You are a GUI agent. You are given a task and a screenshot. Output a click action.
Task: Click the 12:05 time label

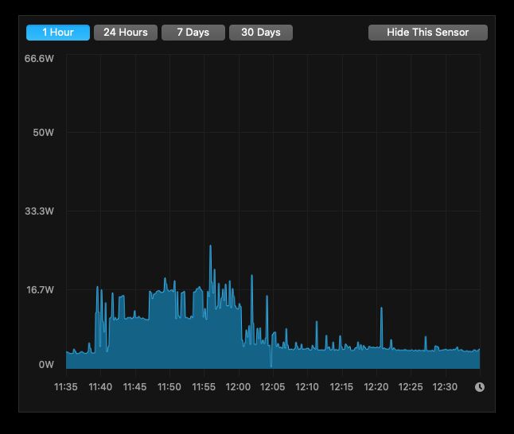click(272, 387)
